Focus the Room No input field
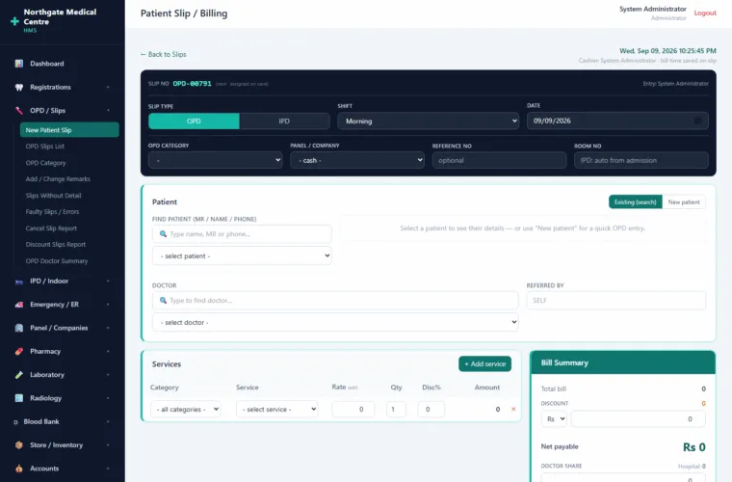 coord(640,160)
